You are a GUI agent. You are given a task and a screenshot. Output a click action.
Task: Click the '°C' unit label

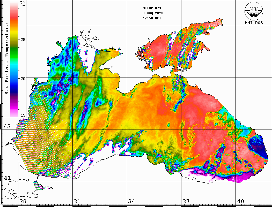coord(23,4)
